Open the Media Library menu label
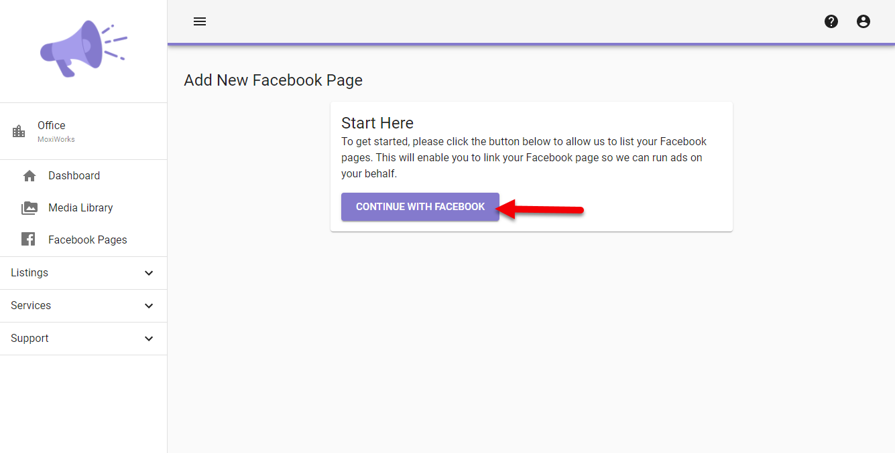 click(x=80, y=208)
